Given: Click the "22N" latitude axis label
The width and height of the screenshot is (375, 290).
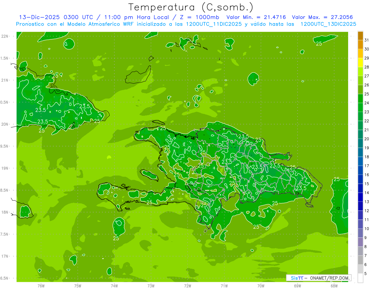Looking at the screenshot, I should pyautogui.click(x=5, y=36).
